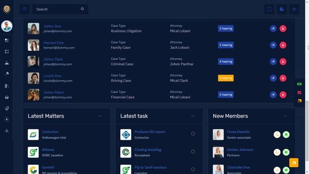Edit the Lovish Doe case row
This screenshot has width=309, height=174.
point(273,78)
